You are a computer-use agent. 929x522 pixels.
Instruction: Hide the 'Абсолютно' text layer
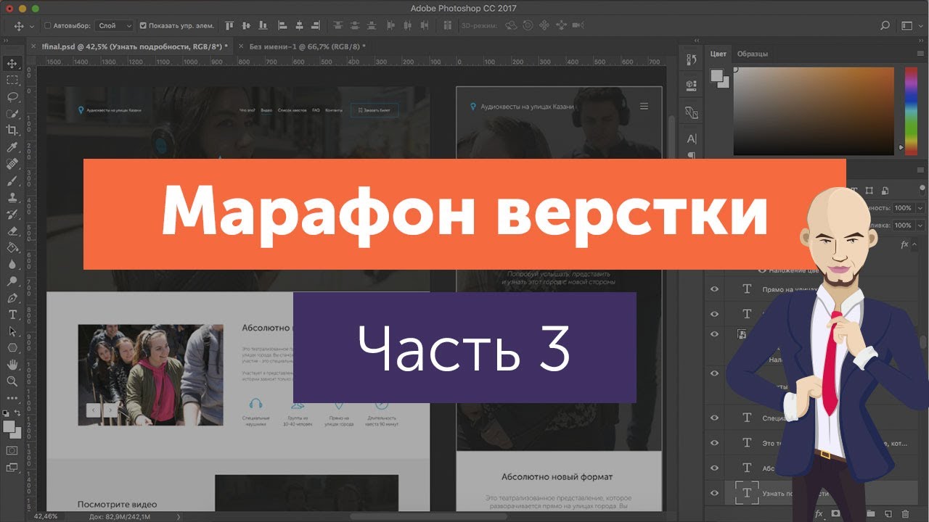(x=714, y=468)
